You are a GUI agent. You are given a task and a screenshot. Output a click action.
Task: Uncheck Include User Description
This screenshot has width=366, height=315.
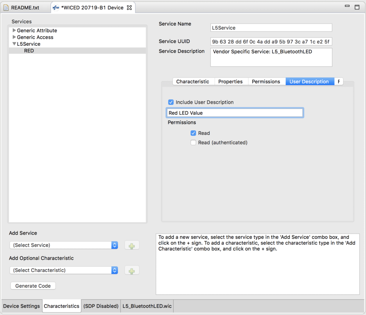pos(171,102)
